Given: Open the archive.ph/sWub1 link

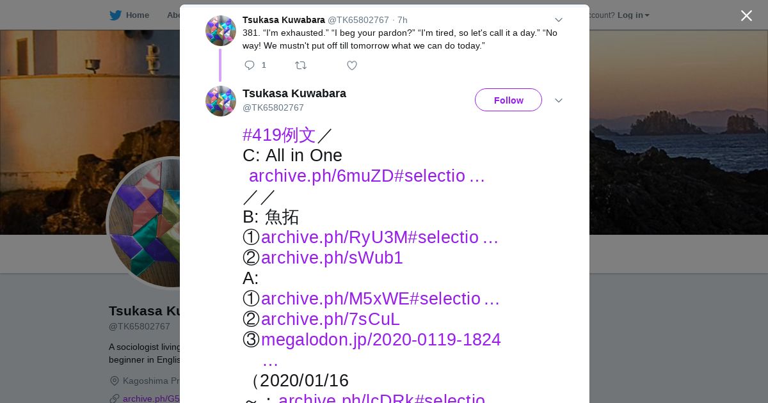Looking at the screenshot, I should [332, 258].
